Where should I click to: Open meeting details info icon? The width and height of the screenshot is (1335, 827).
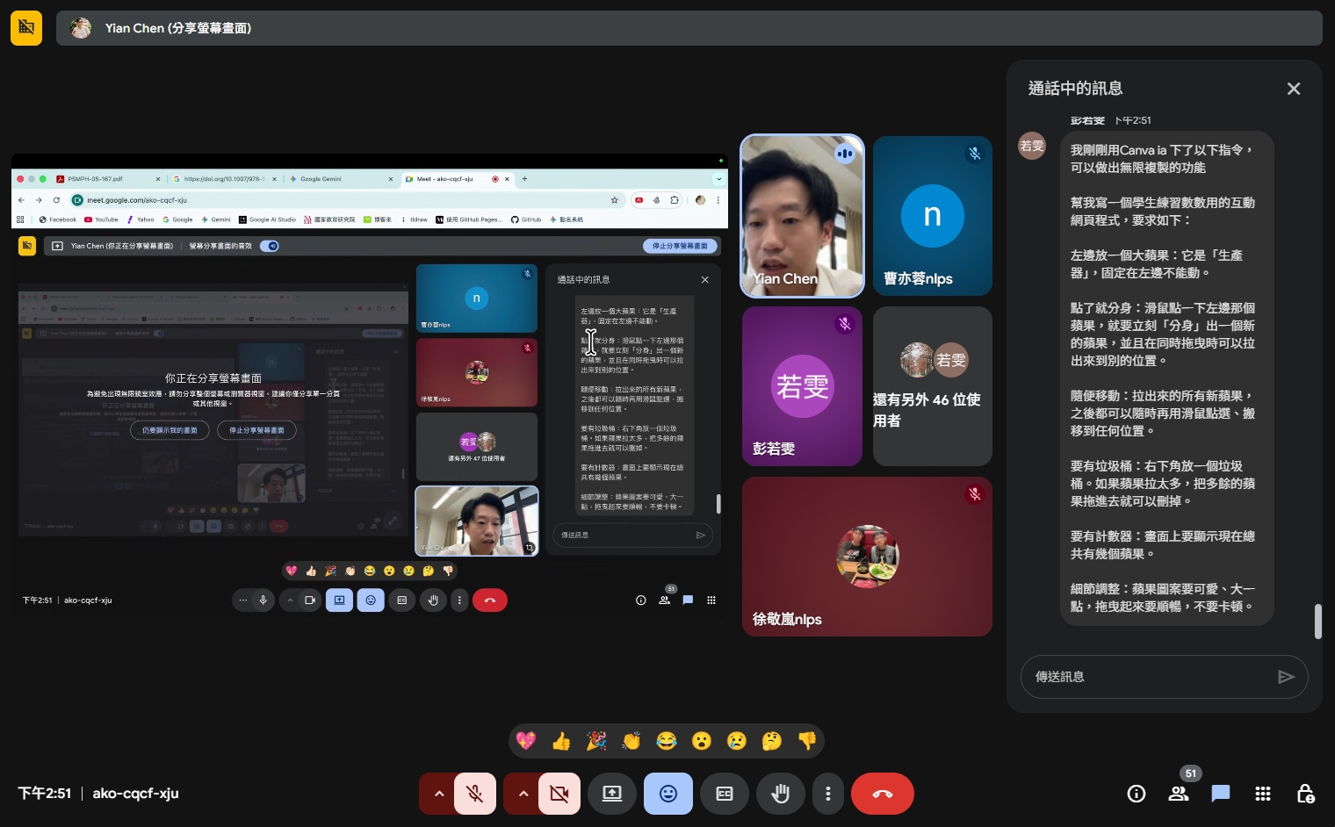[1137, 794]
